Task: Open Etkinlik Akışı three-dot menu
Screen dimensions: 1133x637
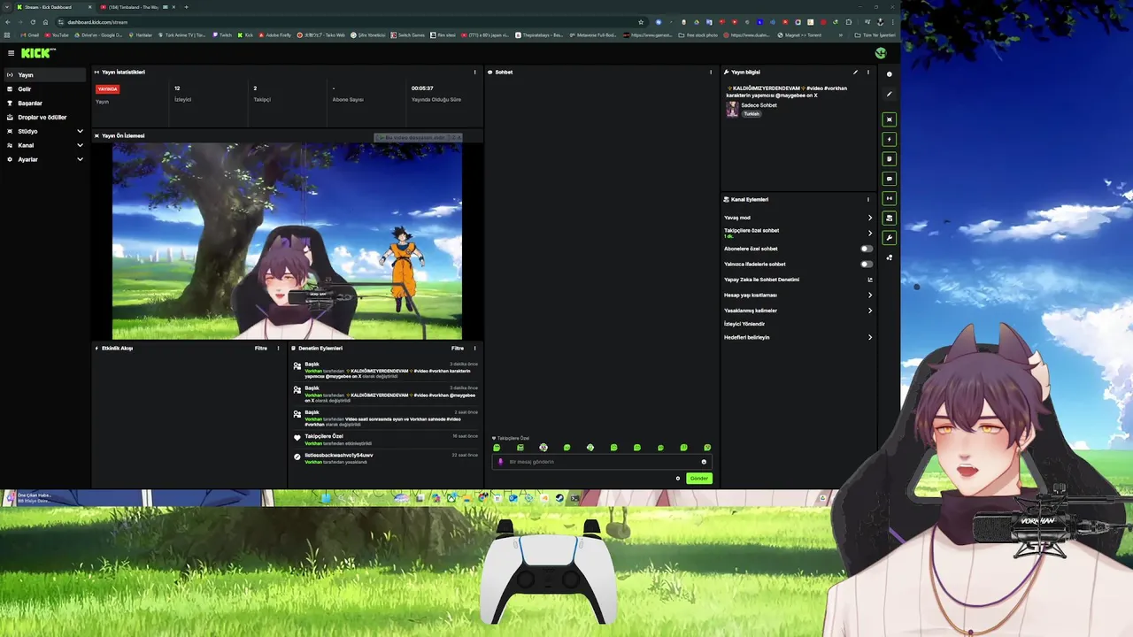Action: tap(279, 349)
